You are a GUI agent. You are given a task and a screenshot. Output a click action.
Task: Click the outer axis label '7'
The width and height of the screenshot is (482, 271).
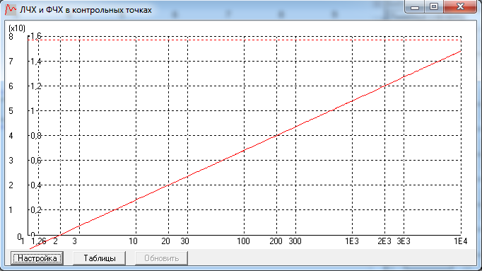pyautogui.click(x=11, y=62)
